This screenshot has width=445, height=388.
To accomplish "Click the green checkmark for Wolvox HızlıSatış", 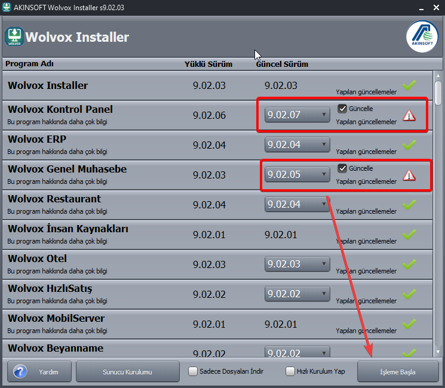I will click(409, 294).
